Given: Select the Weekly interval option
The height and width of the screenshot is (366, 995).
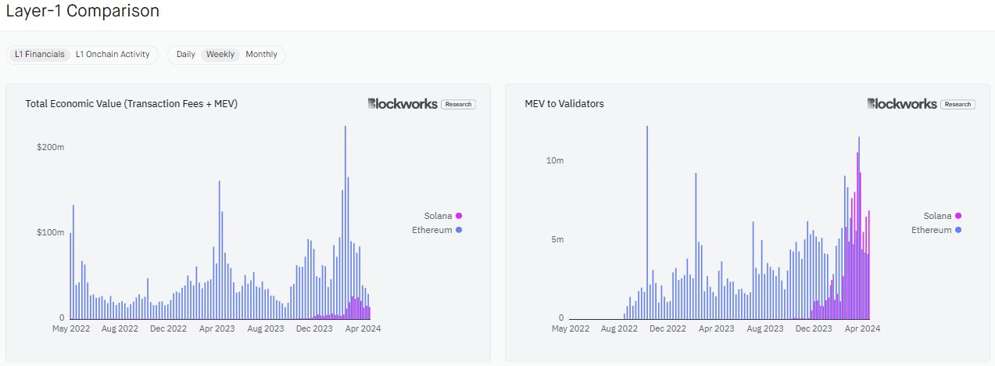Looking at the screenshot, I should point(220,55).
